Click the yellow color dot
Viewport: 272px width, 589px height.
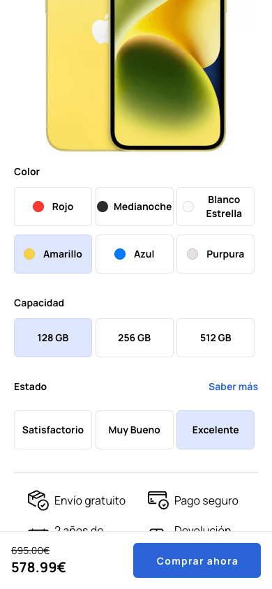pos(29,254)
